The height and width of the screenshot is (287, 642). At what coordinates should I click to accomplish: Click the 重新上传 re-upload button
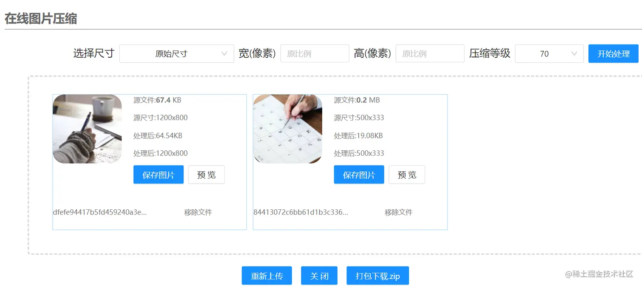click(x=267, y=276)
